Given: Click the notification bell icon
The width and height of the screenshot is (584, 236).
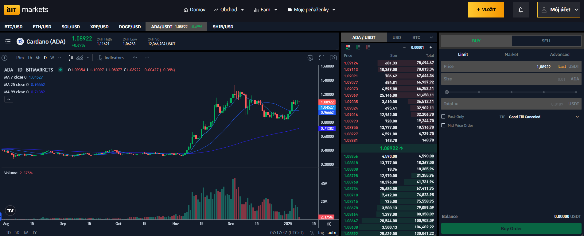Looking at the screenshot, I should (x=520, y=10).
